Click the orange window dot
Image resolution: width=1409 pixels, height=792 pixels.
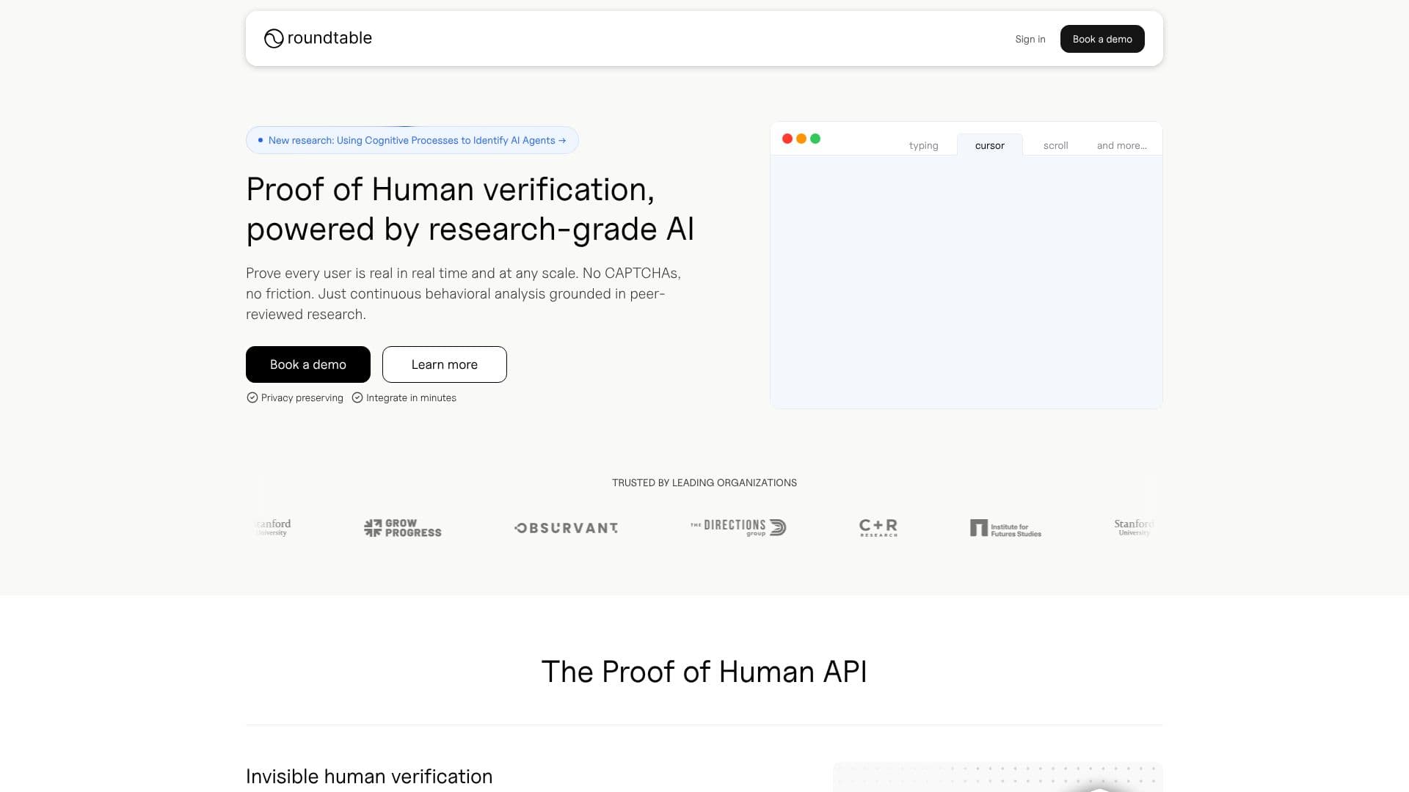pos(801,139)
